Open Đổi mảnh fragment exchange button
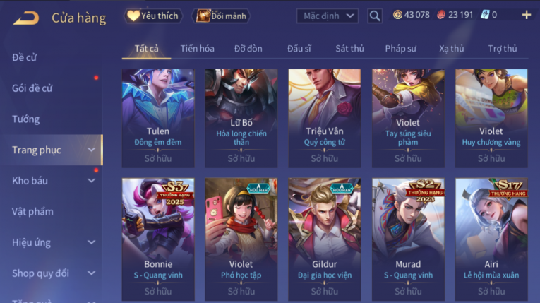Image resolution: width=540 pixels, height=303 pixels. coord(221,16)
